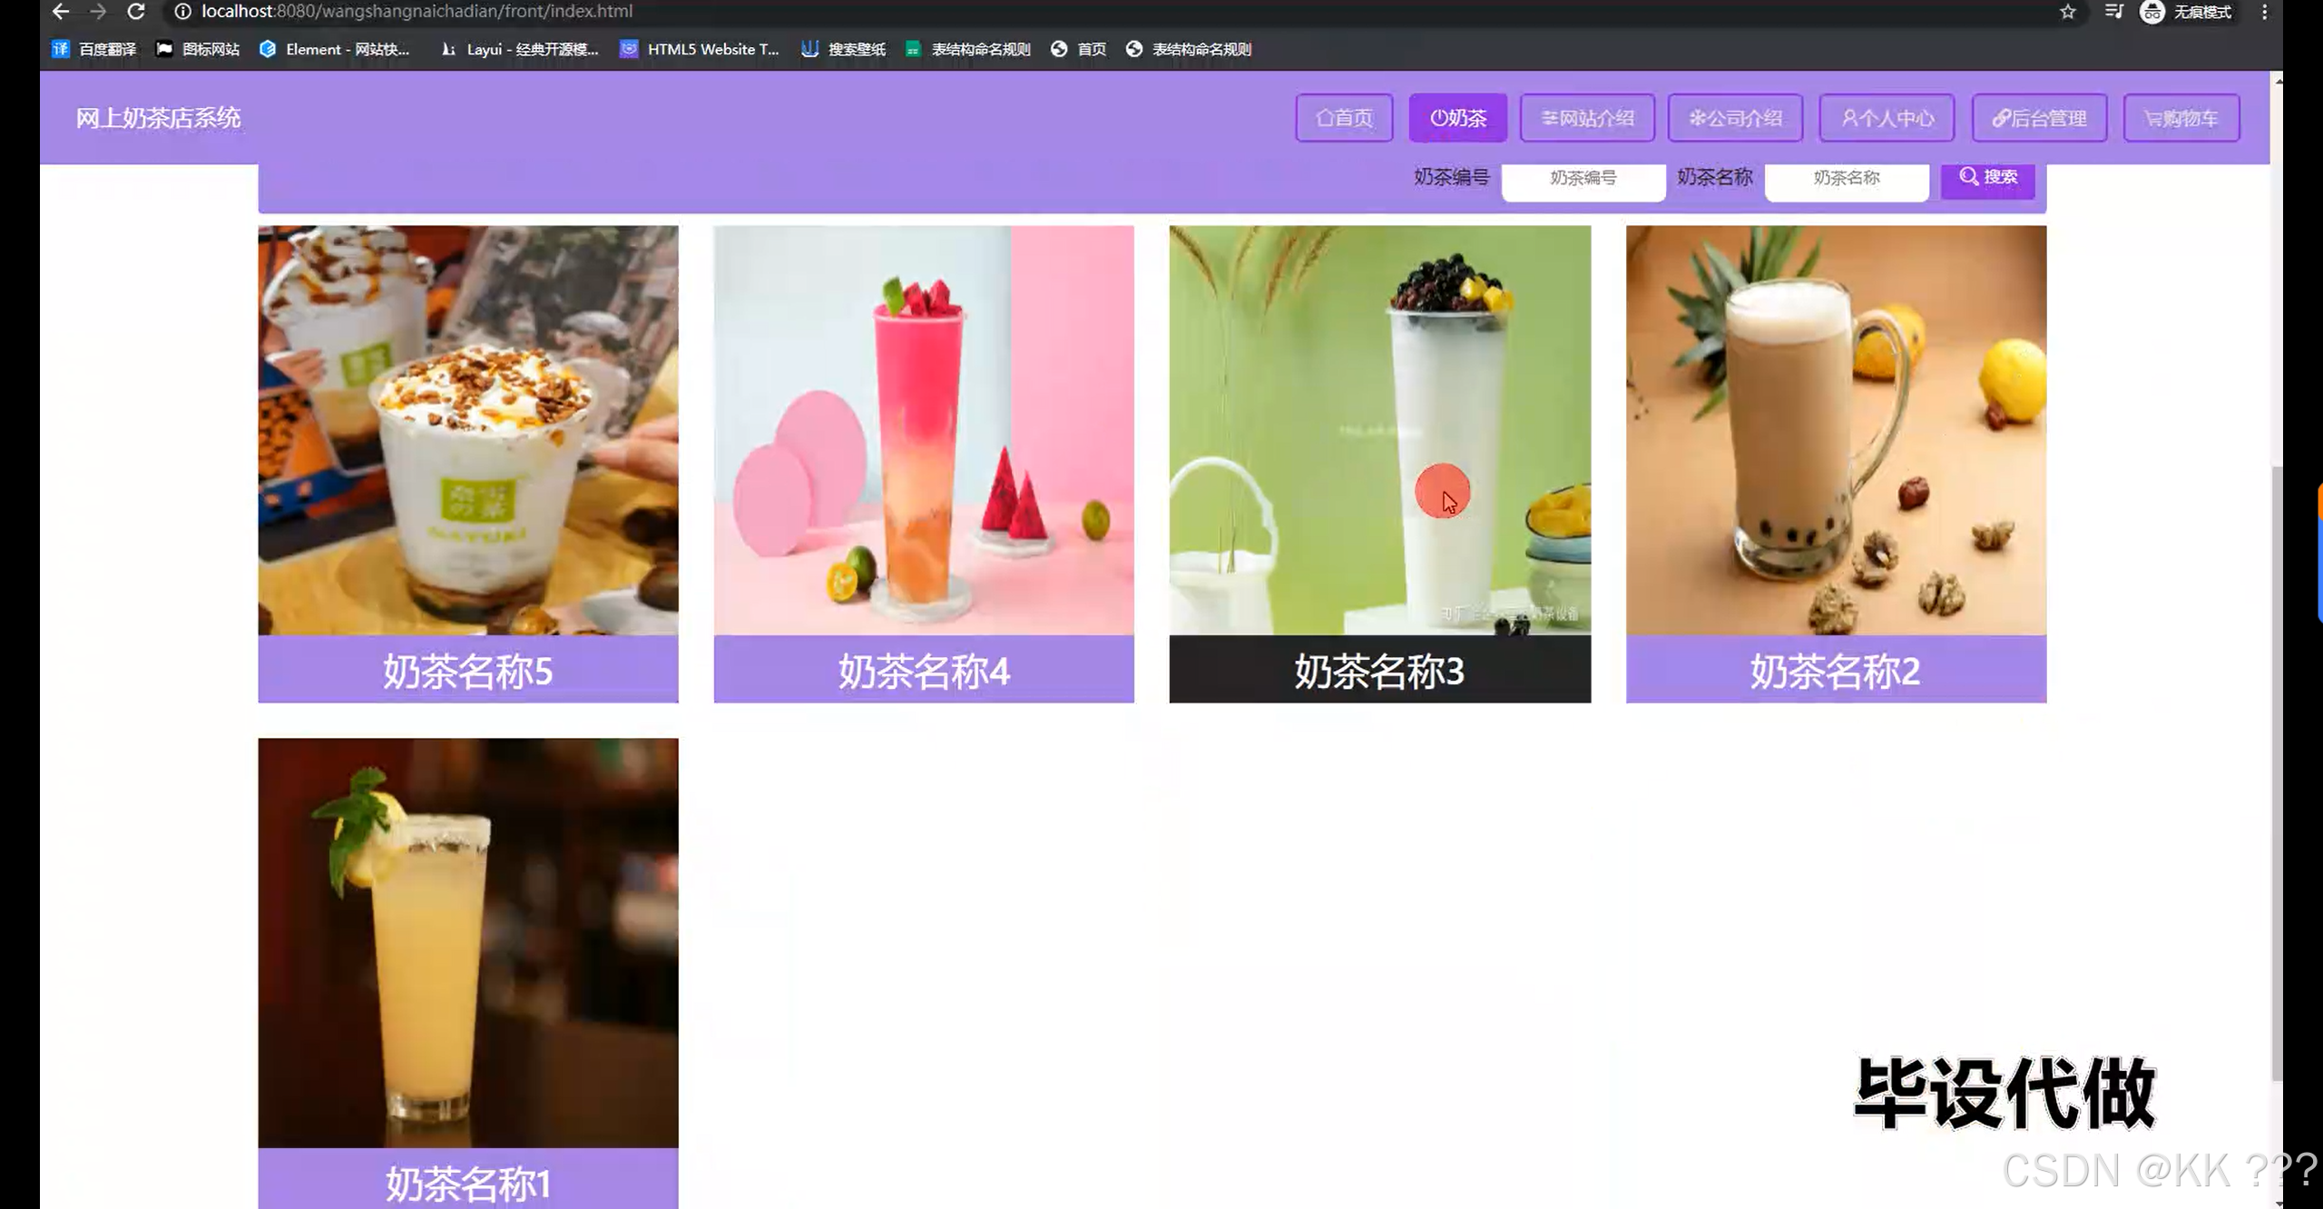Viewport: 2323px width, 1209px height.
Task: Click the link icon on 后台管理
Action: [x=2002, y=117]
